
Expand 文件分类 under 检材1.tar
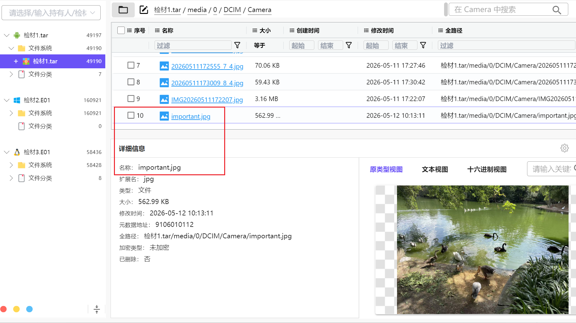click(x=11, y=74)
